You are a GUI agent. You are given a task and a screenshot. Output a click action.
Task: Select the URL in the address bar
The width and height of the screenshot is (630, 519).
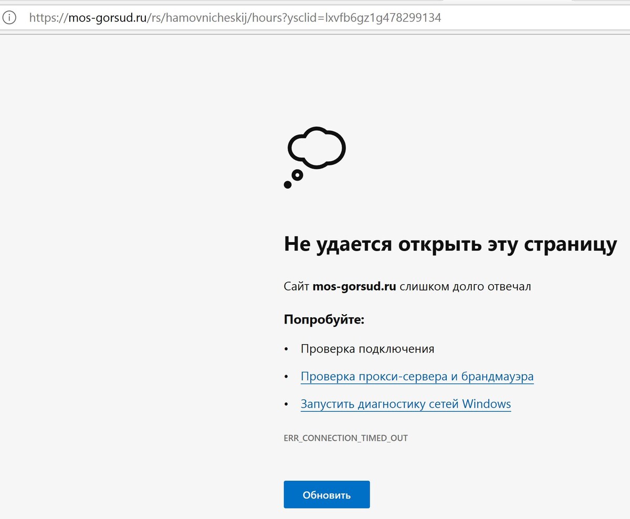tap(235, 17)
